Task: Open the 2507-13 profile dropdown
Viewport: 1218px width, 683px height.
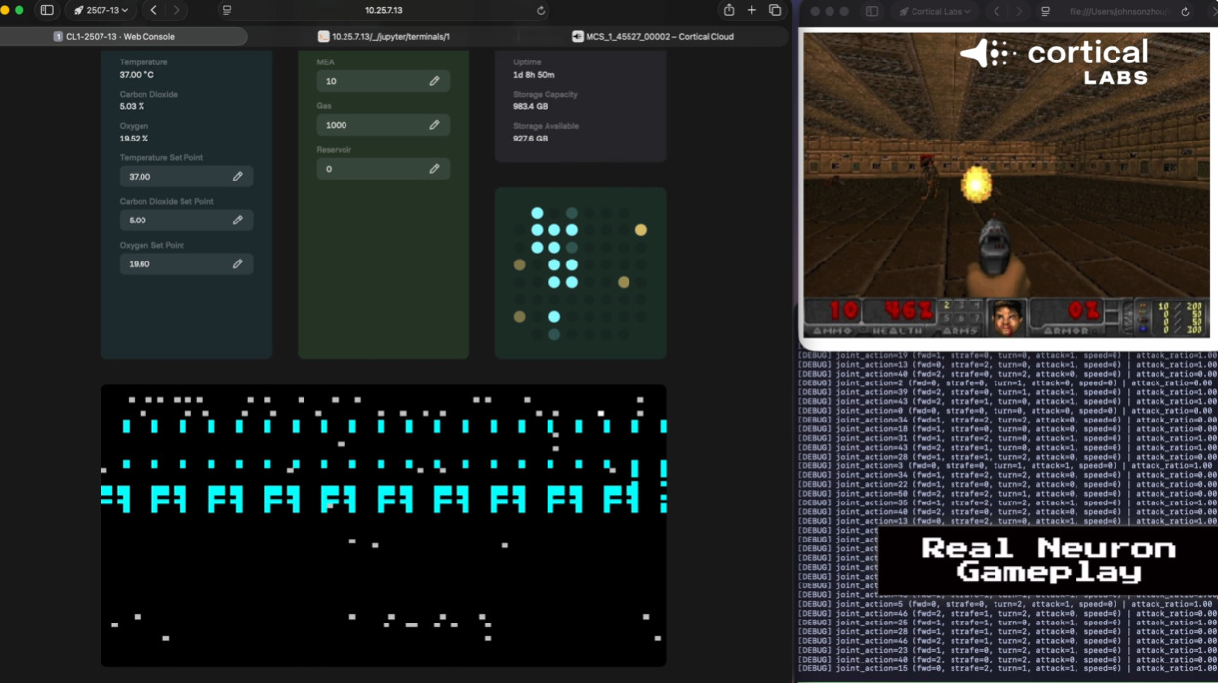Action: tap(101, 10)
